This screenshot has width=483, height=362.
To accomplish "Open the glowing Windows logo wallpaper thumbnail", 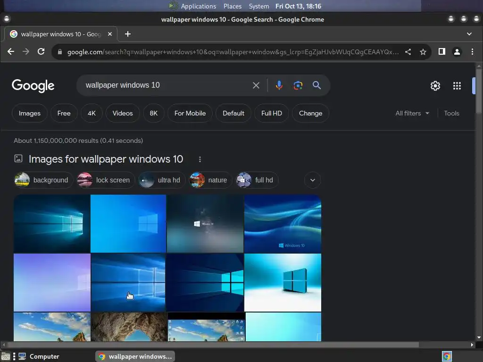I will [x=52, y=223].
